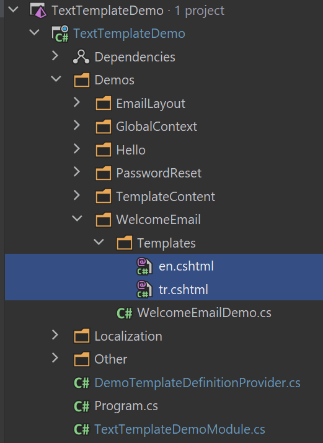Viewport: 323px width, 443px height.
Task: Click the GlobalContext folder label
Action: (x=157, y=127)
